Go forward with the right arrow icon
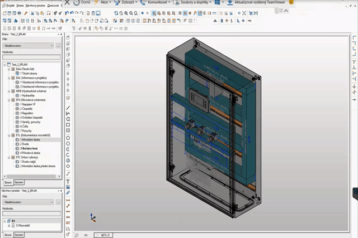 (147, 13)
